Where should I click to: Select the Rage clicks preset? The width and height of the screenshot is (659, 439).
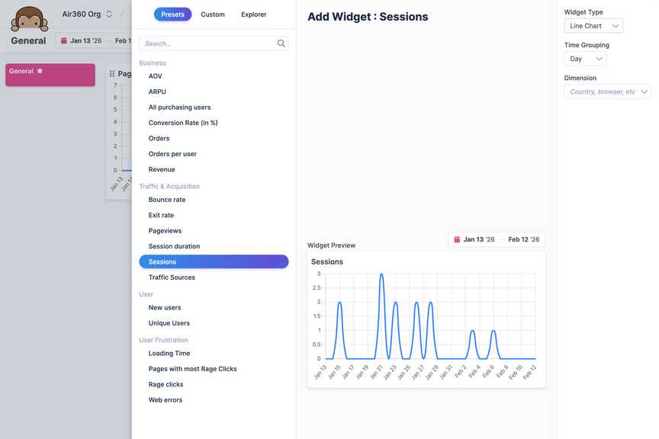point(166,384)
